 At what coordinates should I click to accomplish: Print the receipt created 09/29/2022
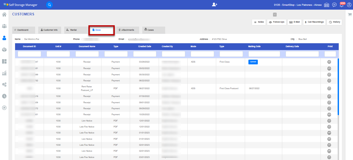tap(329, 108)
